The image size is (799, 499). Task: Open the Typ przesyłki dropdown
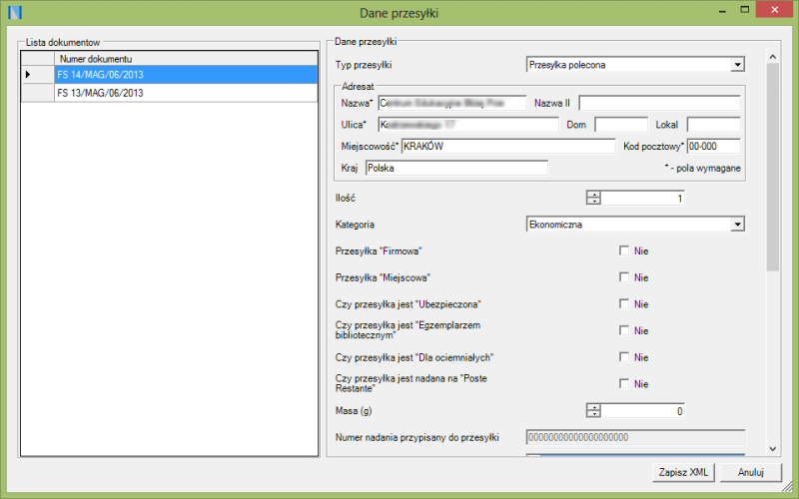pyautogui.click(x=737, y=65)
